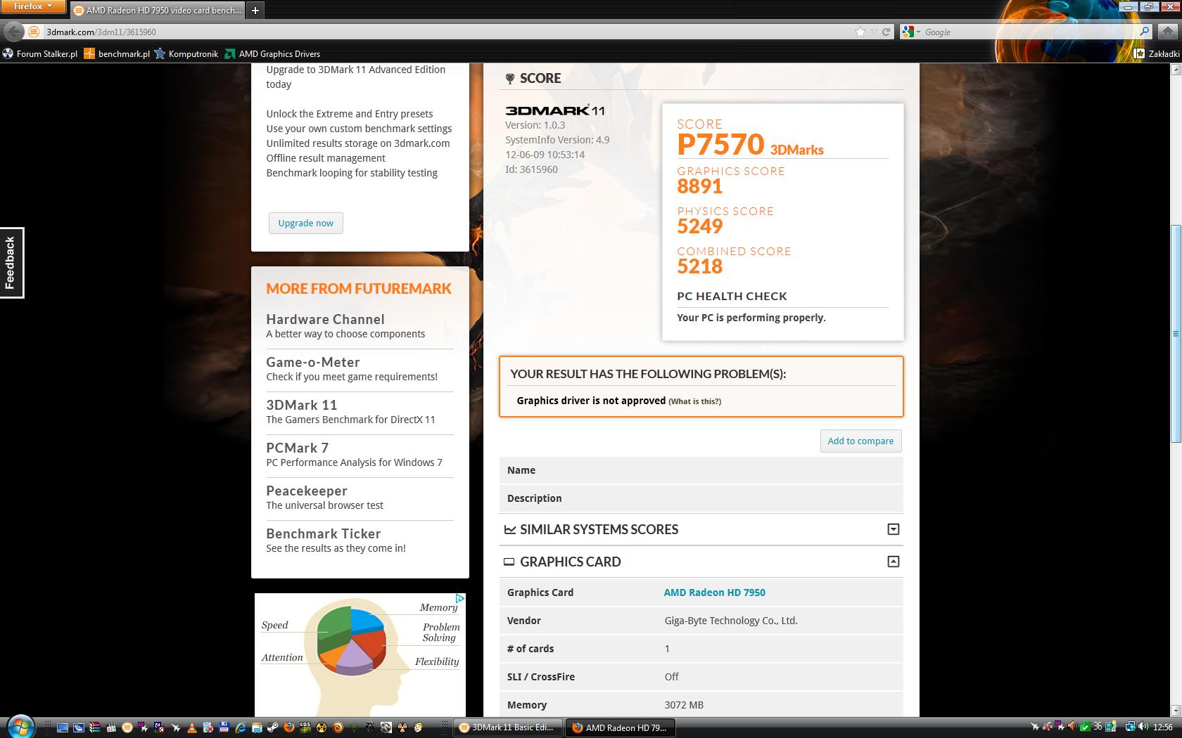Open the Peacekeeper browser test link
This screenshot has width=1182, height=738.
coord(307,491)
